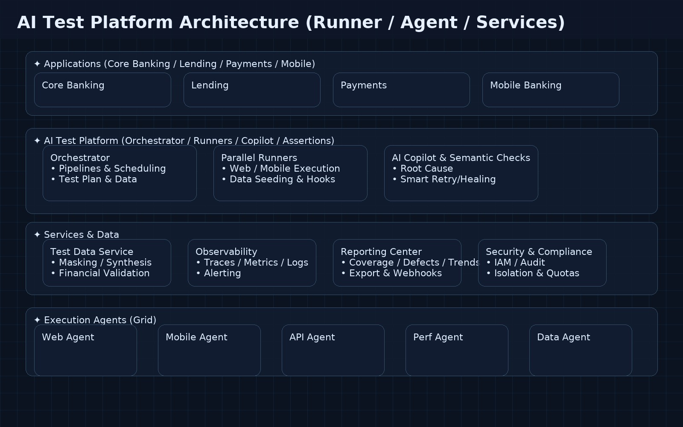Open the Observability service card

coord(252,262)
